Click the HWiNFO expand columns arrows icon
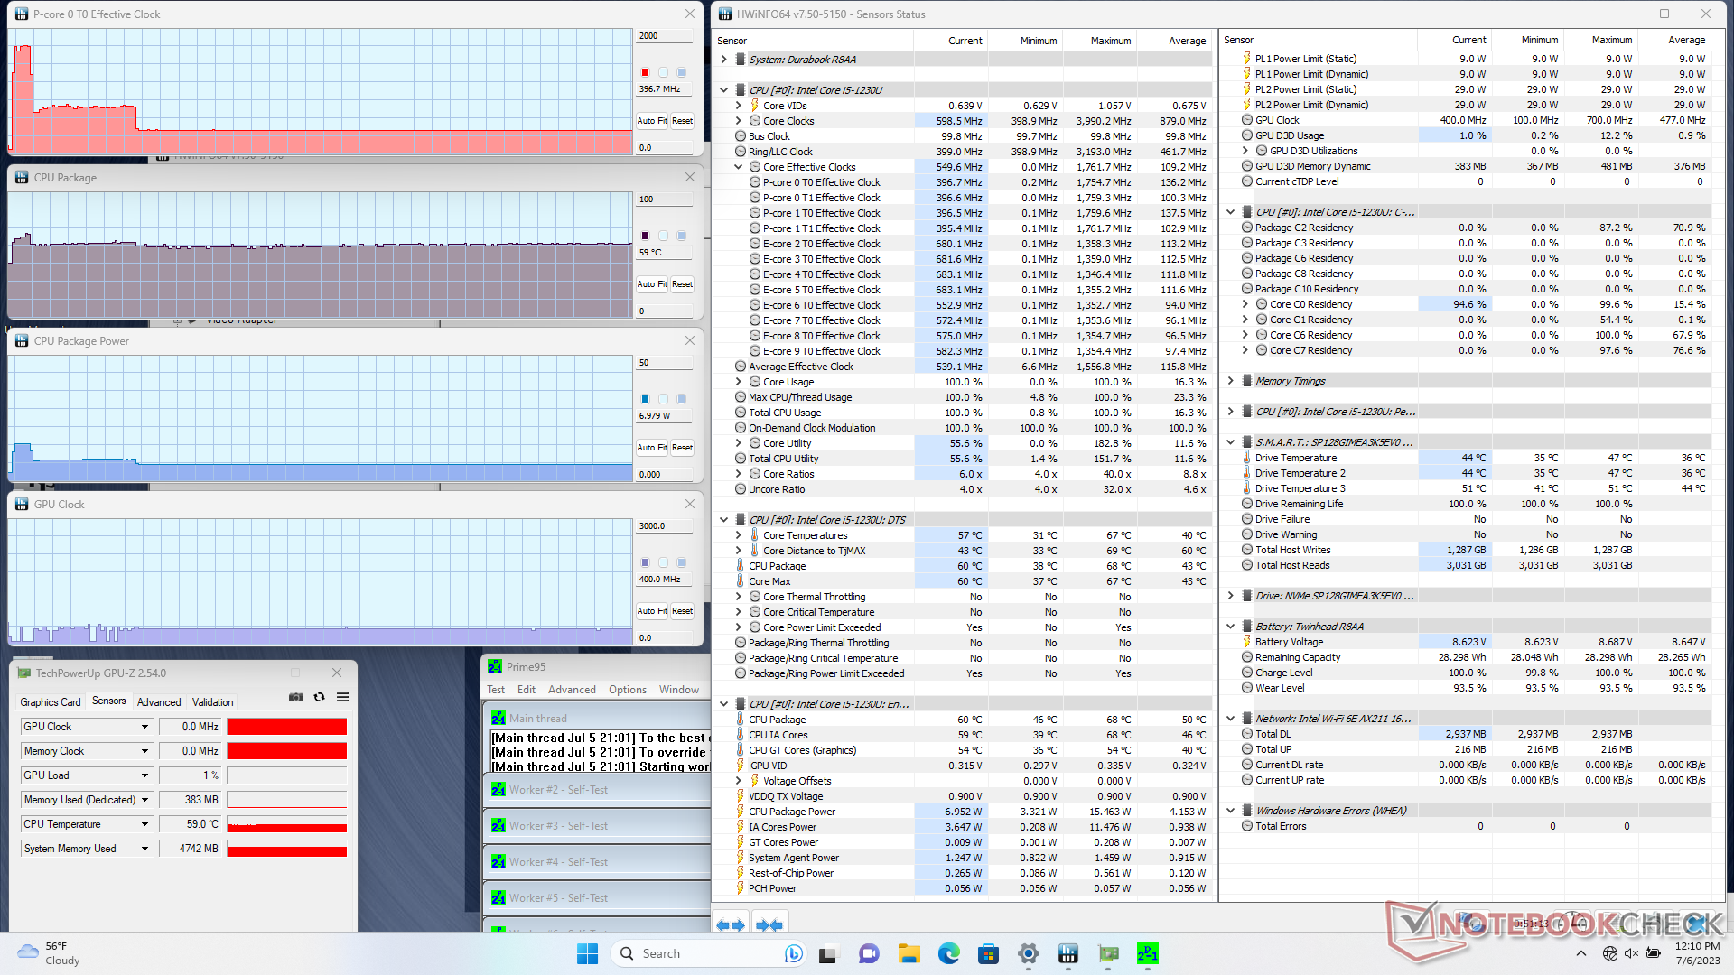1734x975 pixels. tap(731, 924)
